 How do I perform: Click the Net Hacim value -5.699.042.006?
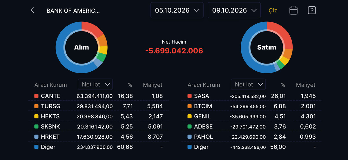click(x=174, y=51)
